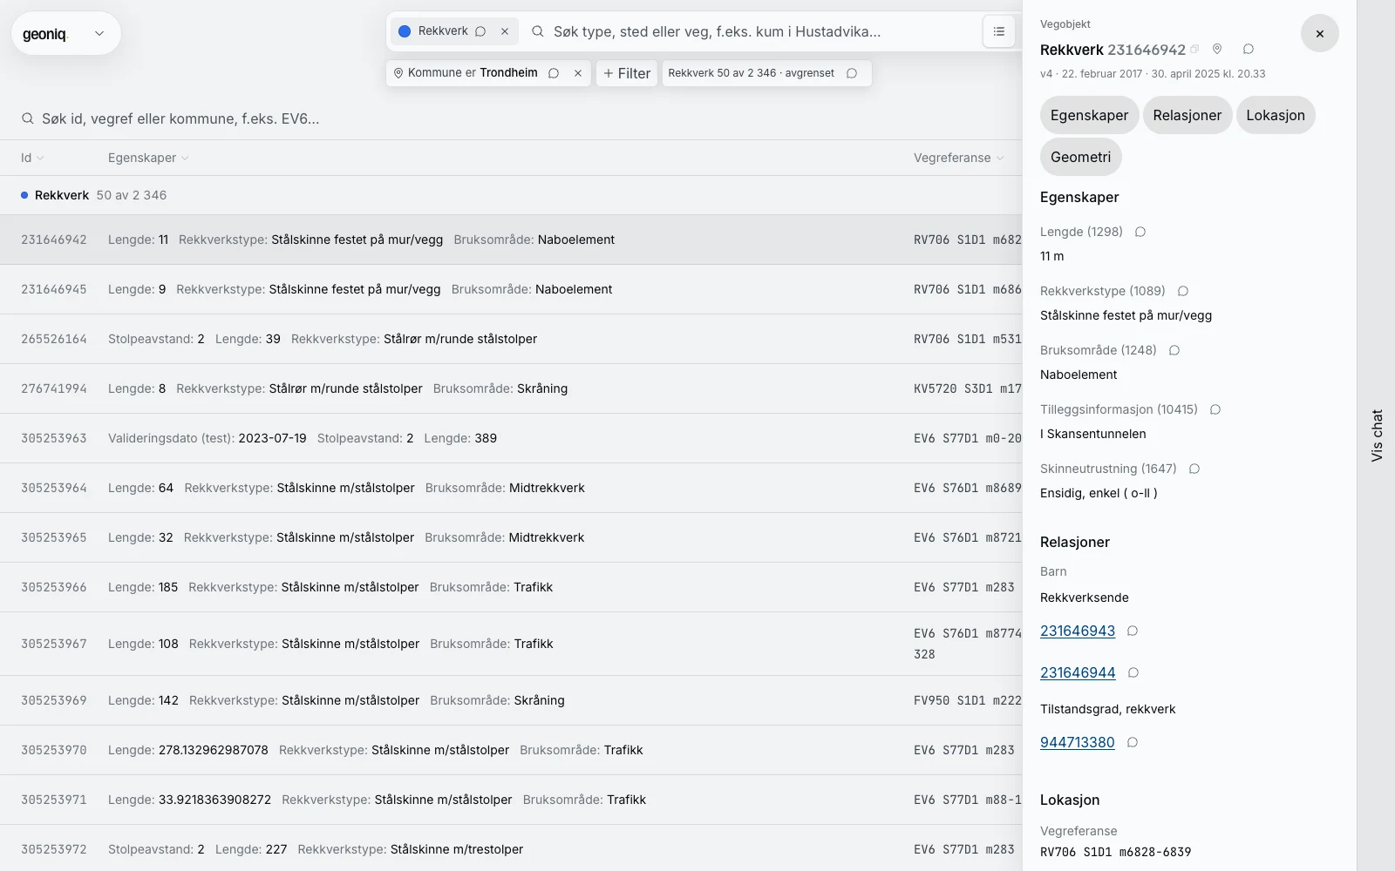Image resolution: width=1395 pixels, height=871 pixels.
Task: Copy the object id 231646942 in details header
Action: click(x=1195, y=50)
